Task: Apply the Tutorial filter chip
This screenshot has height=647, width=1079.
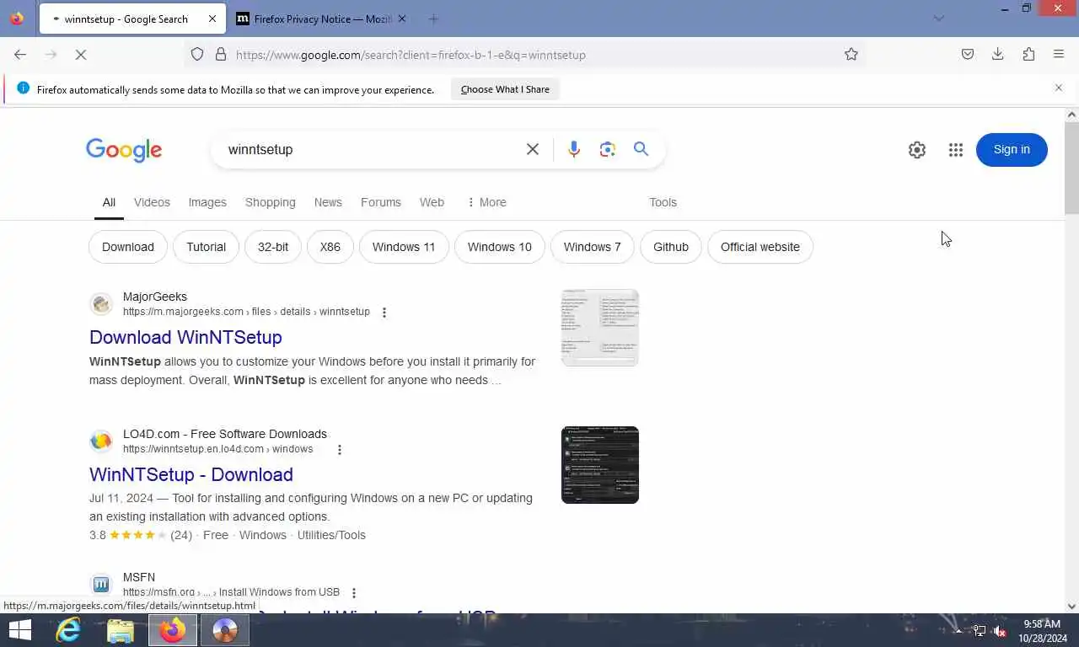Action: (207, 247)
